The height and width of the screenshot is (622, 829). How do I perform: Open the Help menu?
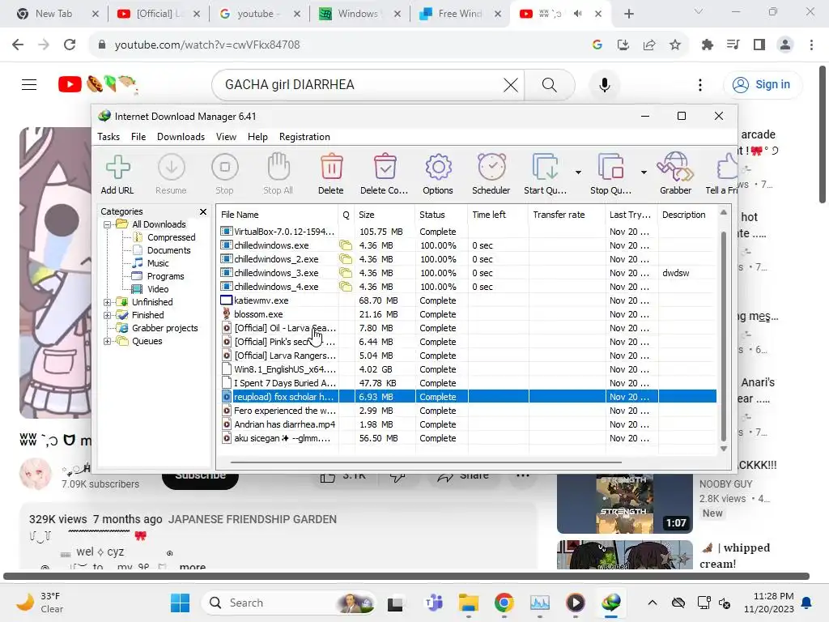pos(257,137)
